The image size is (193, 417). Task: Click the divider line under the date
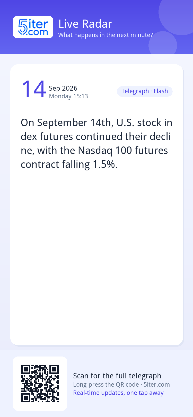(97, 113)
